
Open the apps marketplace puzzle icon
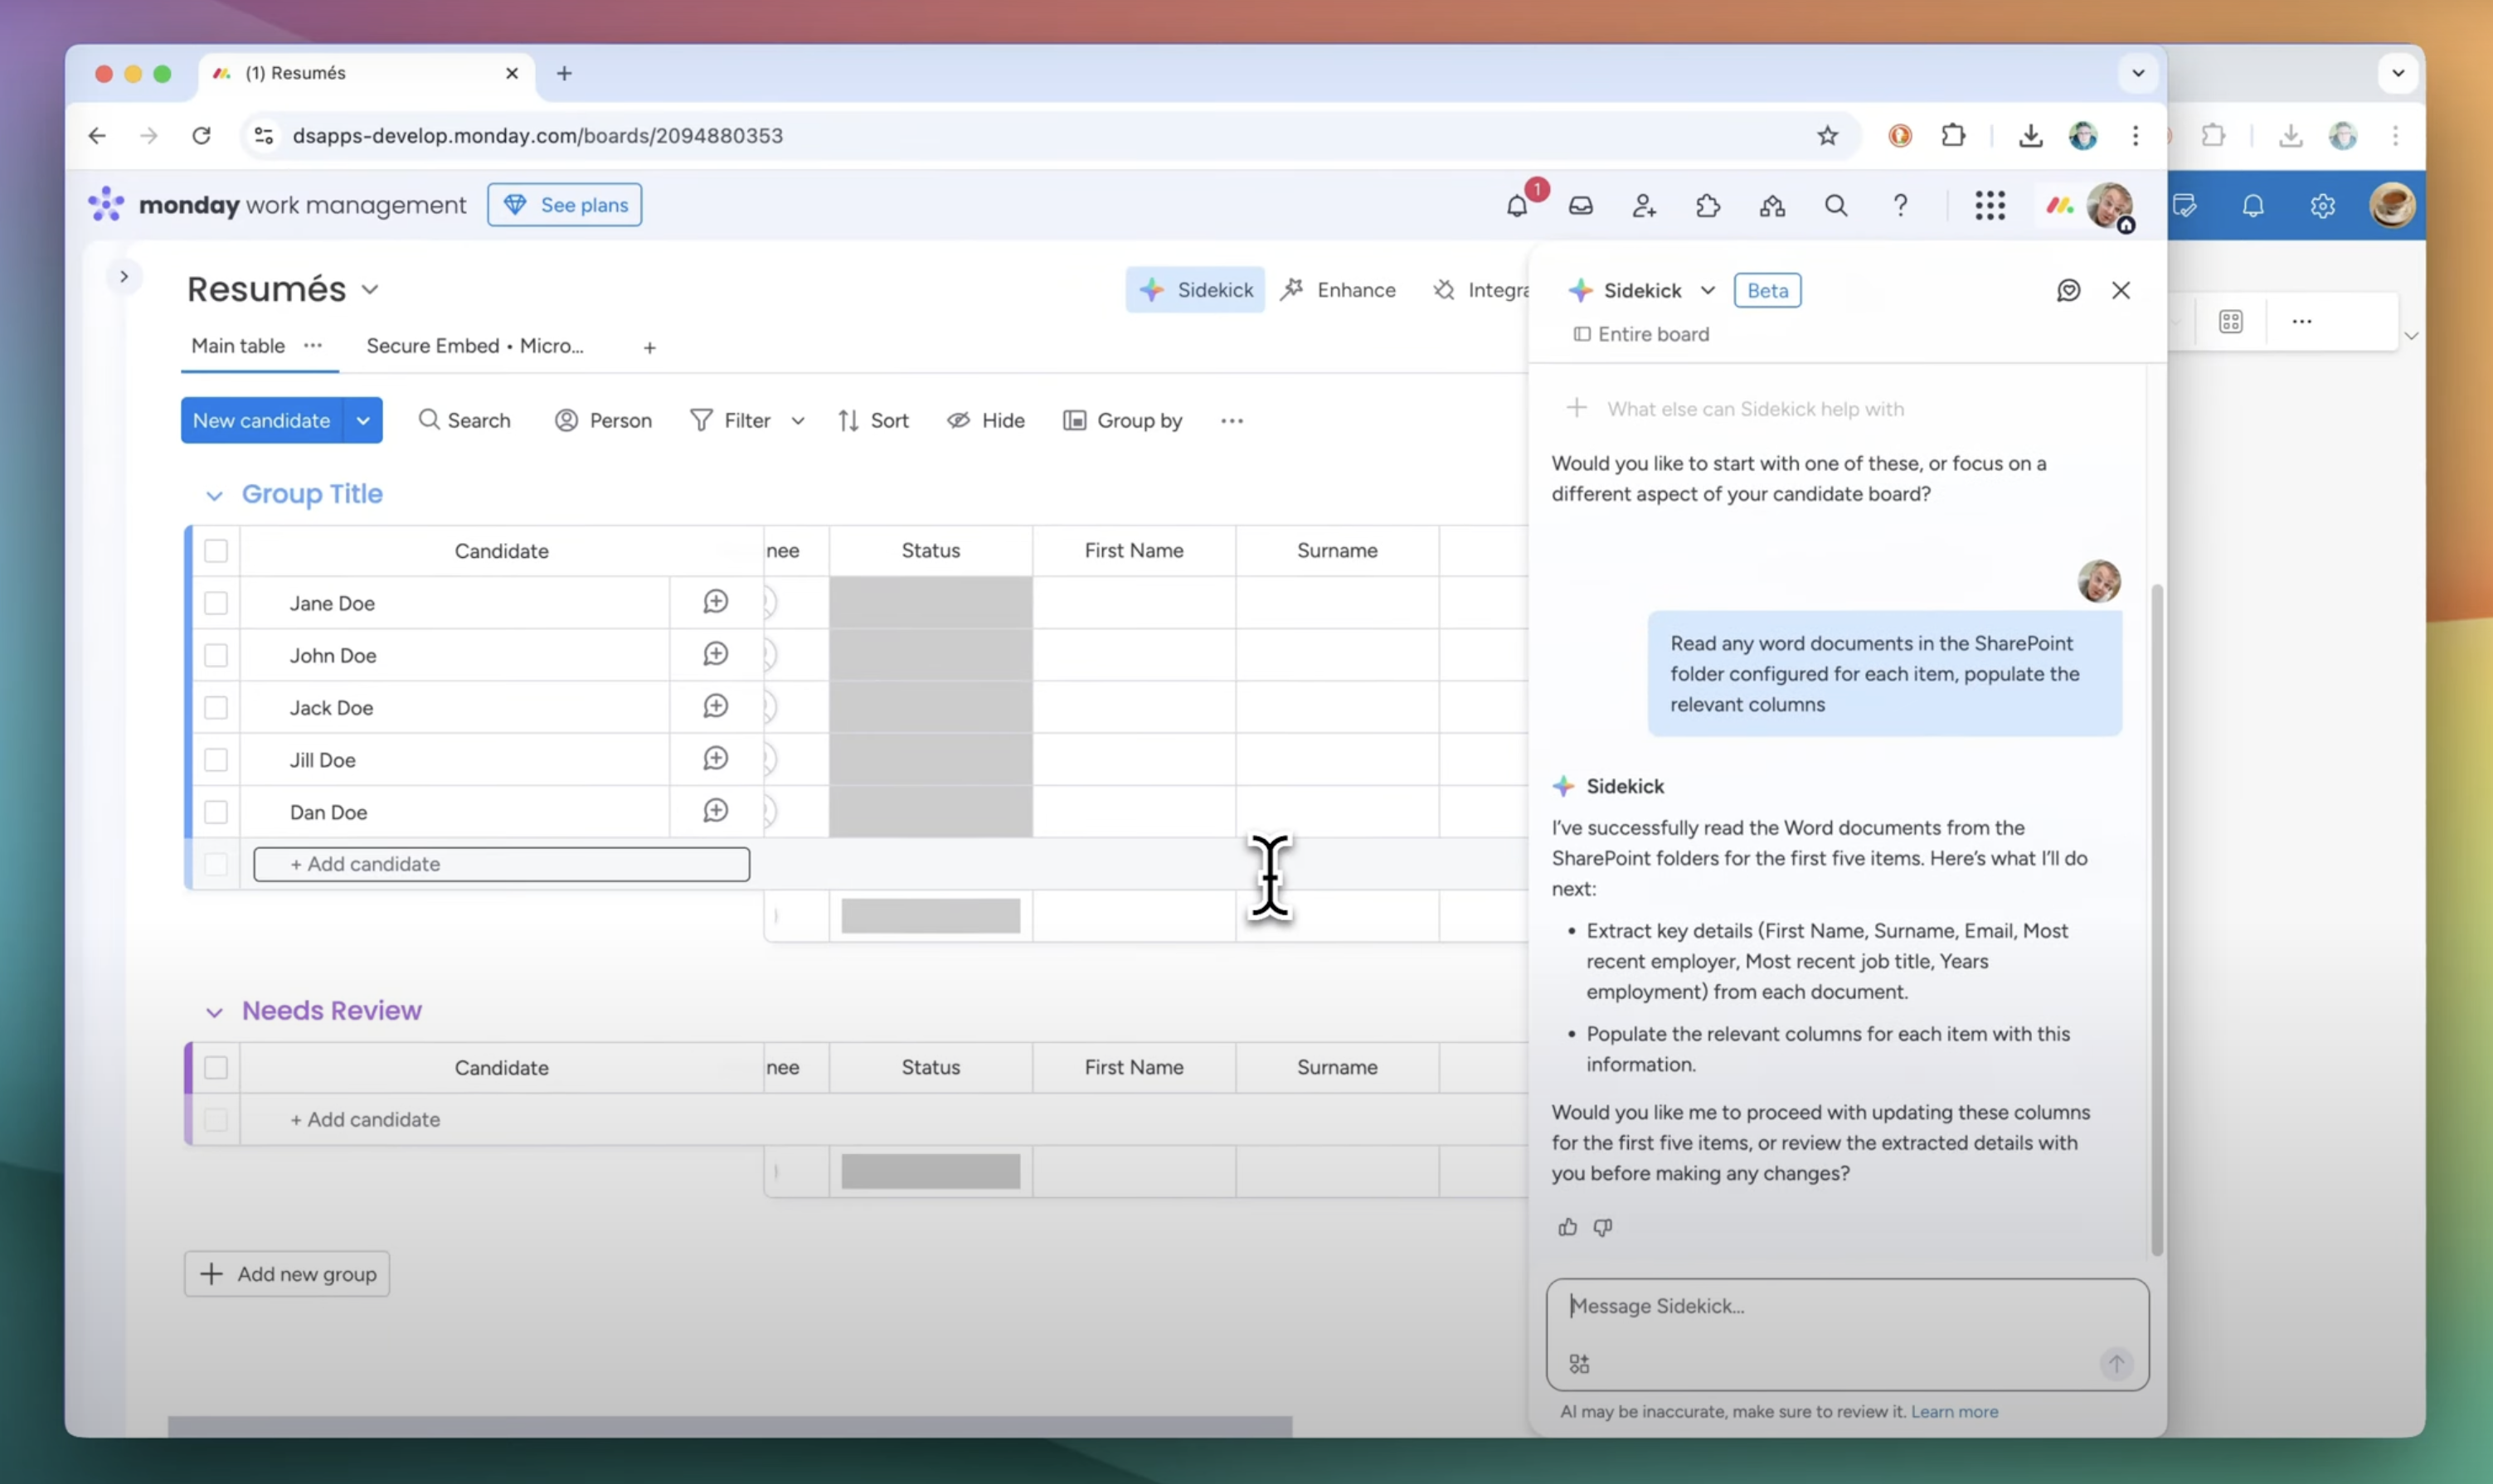point(1708,206)
